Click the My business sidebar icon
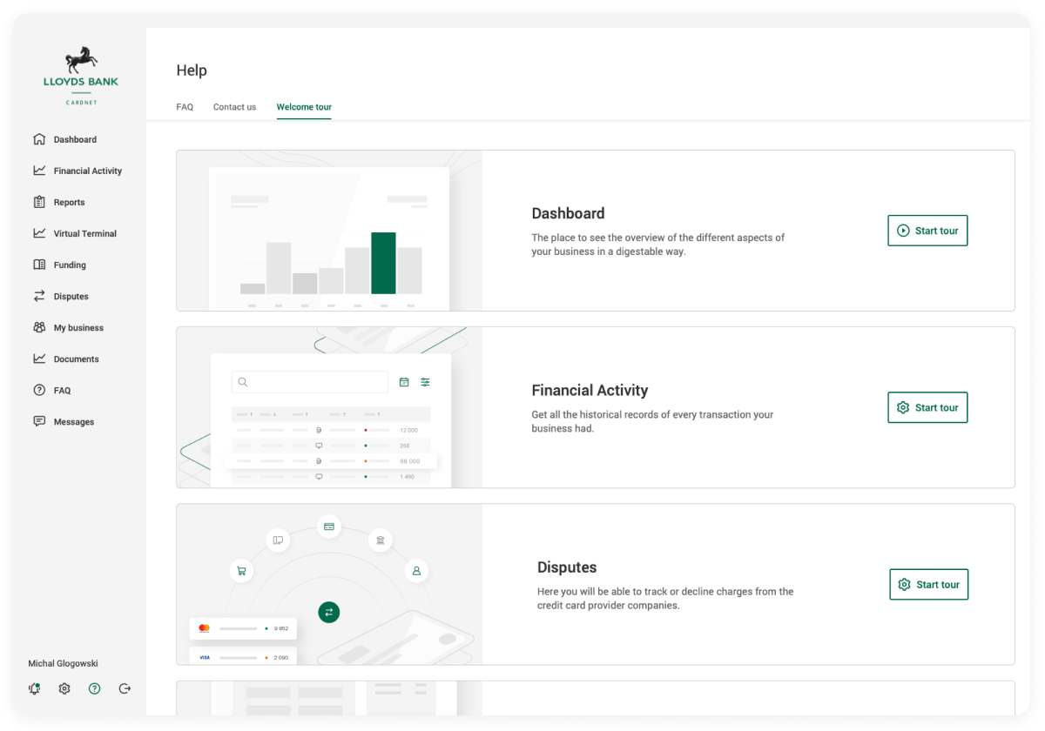Image resolution: width=1045 pixels, height=731 pixels. 39,327
